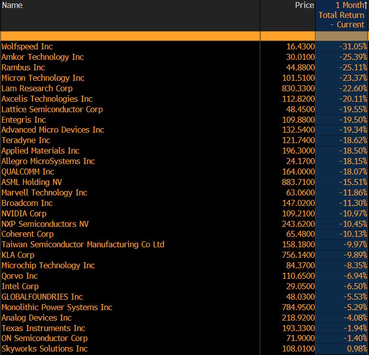Click Texas Instruments Inc name
Viewport: 369px width, 355px height.
[43, 328]
